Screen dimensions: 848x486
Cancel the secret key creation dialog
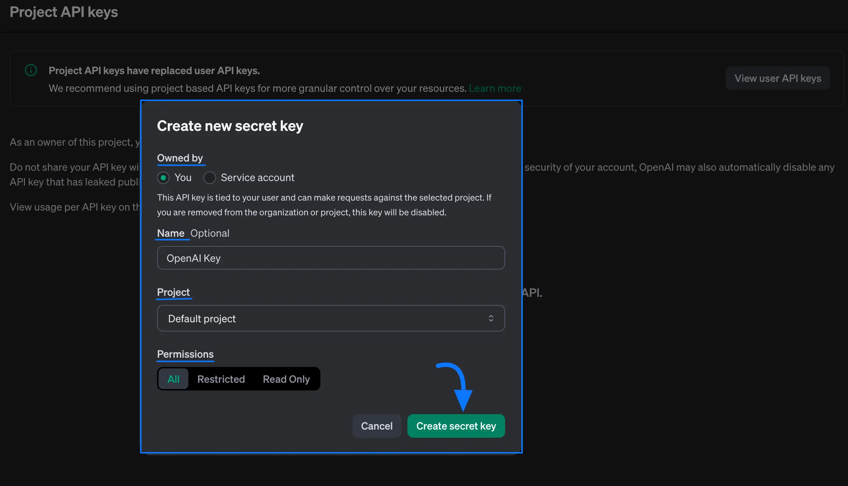click(x=376, y=426)
